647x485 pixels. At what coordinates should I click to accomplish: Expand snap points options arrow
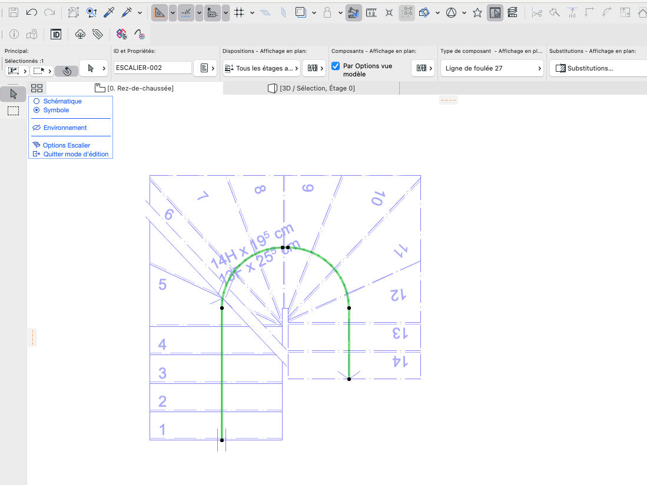pos(200,13)
